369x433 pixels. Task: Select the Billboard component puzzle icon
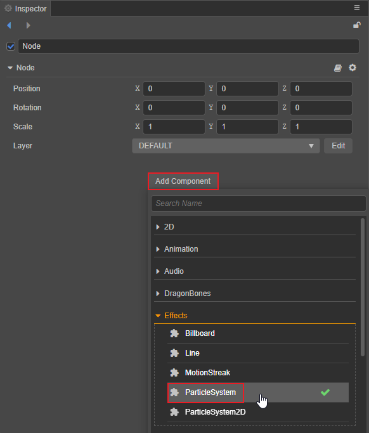tap(174, 333)
